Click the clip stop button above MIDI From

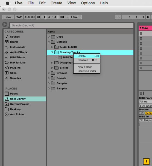pyautogui.click(x=141, y=93)
